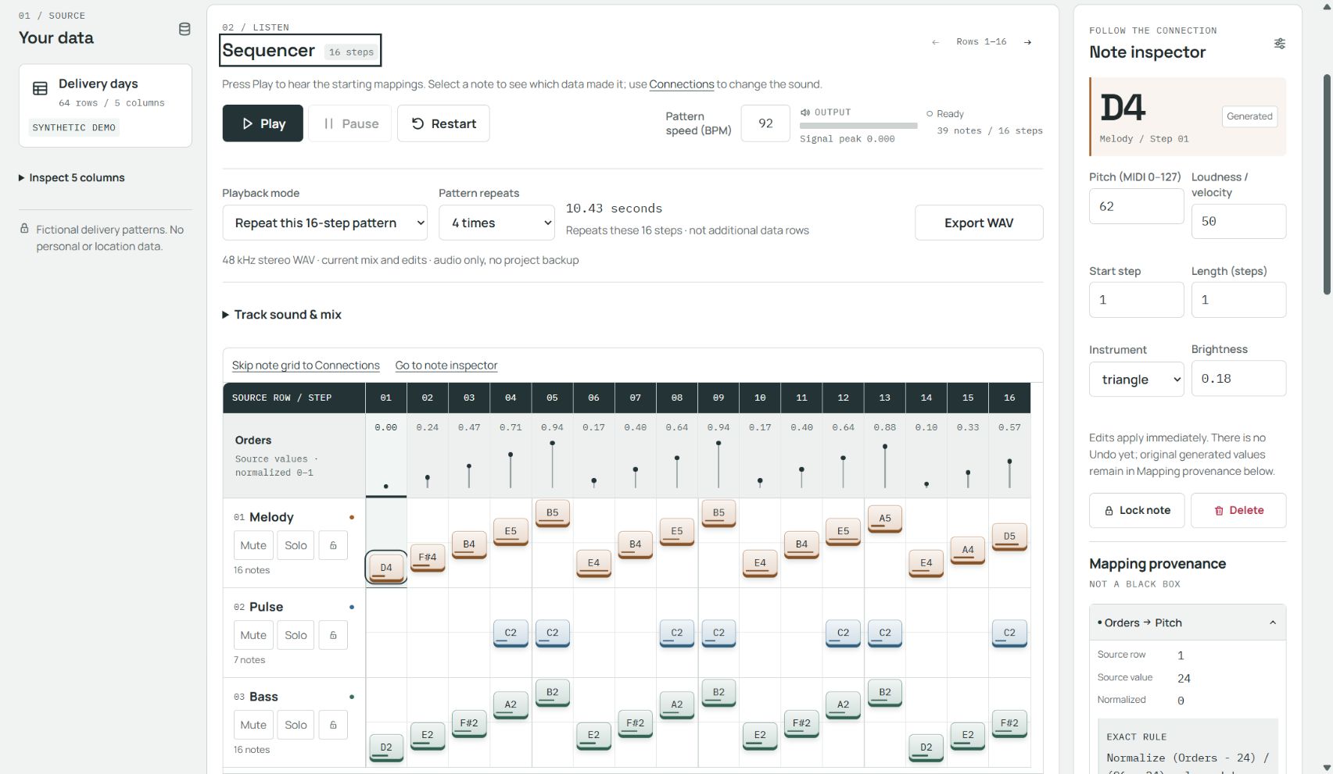1333x774 pixels.
Task: Click step 07 column header
Action: tap(636, 398)
